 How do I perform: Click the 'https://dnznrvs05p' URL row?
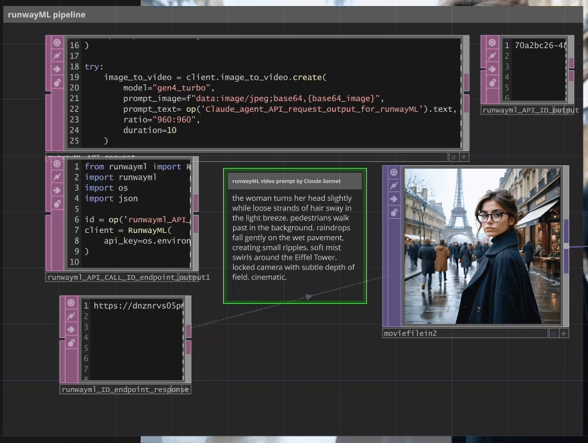point(139,305)
